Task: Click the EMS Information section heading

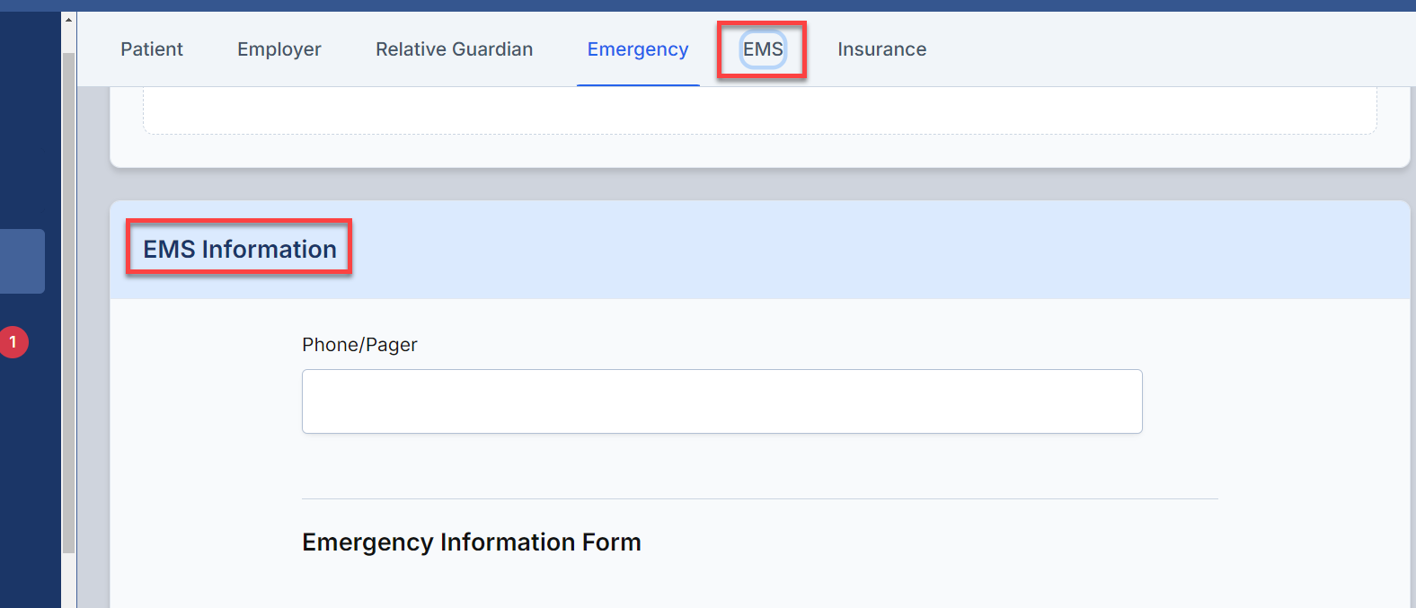Action: tap(240, 249)
